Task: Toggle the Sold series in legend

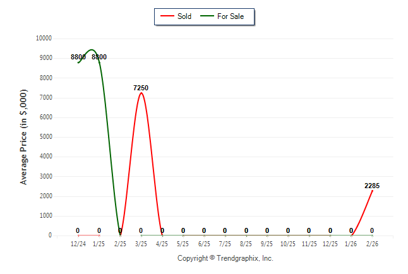Action: (x=184, y=16)
